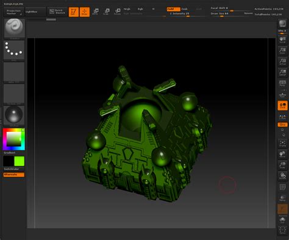Click the right-shelf Move view icon

coord(282,155)
